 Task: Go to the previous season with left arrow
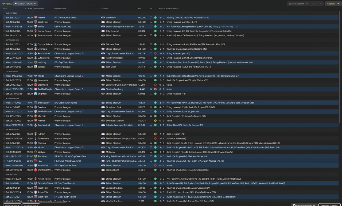point(314,4)
